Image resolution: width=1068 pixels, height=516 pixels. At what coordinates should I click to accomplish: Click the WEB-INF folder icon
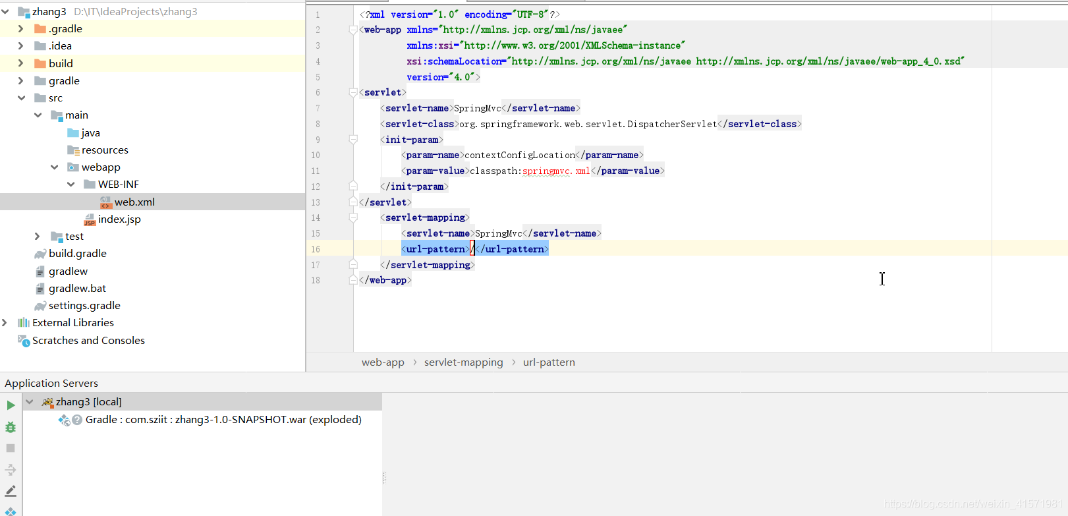(90, 185)
